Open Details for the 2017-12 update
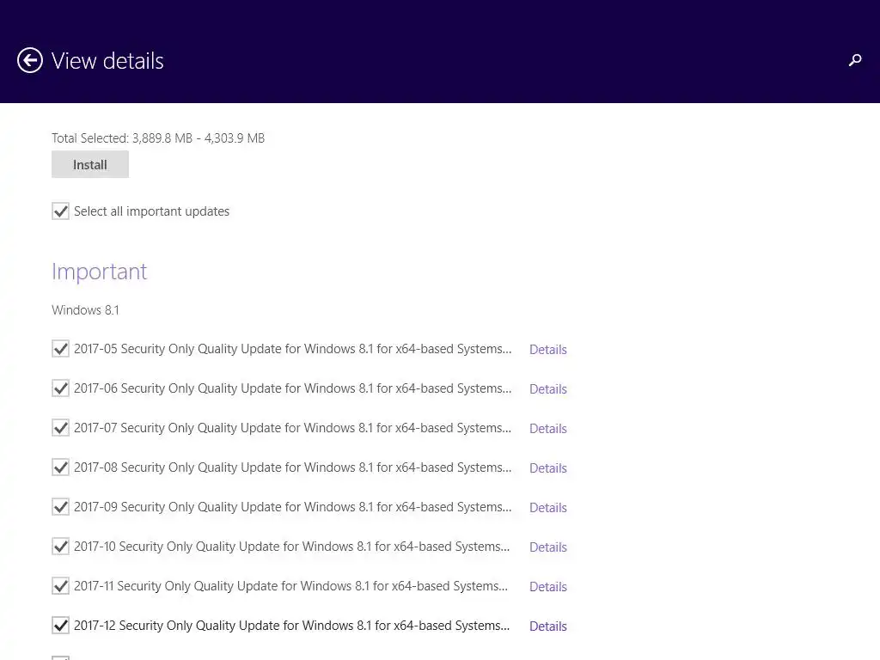This screenshot has height=660, width=880. pos(547,626)
